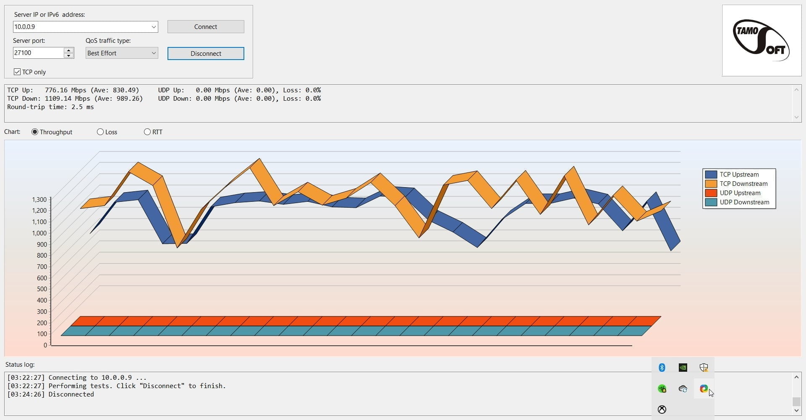This screenshot has width=806, height=420.
Task: Click the TamoSoft logo
Action: (761, 41)
